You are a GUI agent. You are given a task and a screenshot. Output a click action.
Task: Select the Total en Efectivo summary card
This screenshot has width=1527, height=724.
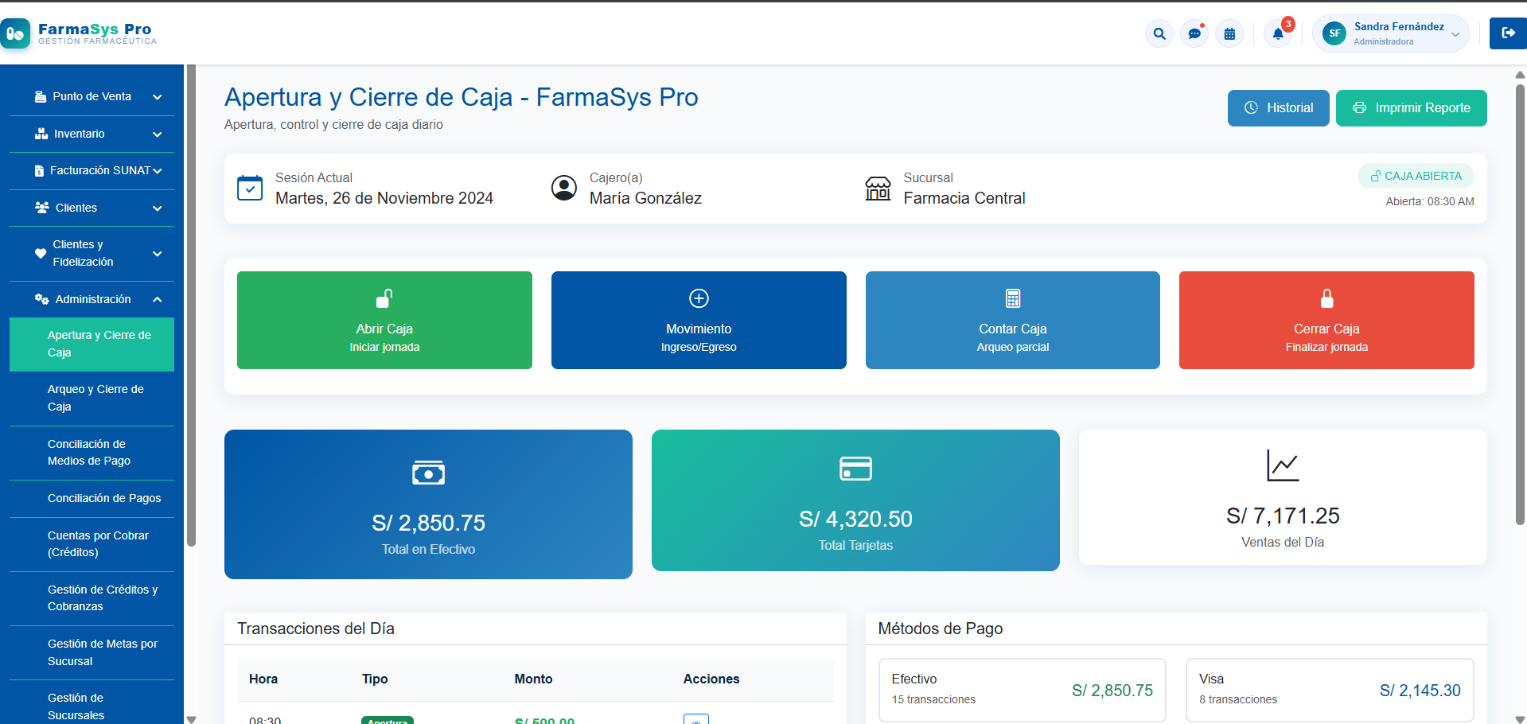click(428, 504)
